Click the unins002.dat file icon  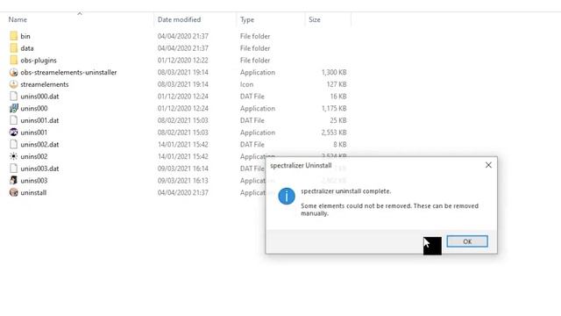[x=14, y=144]
